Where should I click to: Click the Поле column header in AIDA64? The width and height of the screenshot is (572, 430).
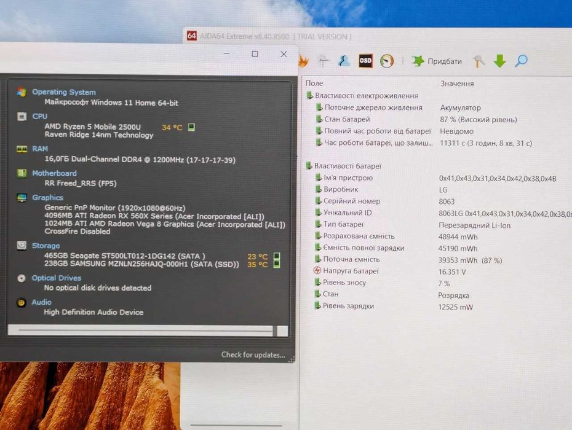tap(314, 83)
